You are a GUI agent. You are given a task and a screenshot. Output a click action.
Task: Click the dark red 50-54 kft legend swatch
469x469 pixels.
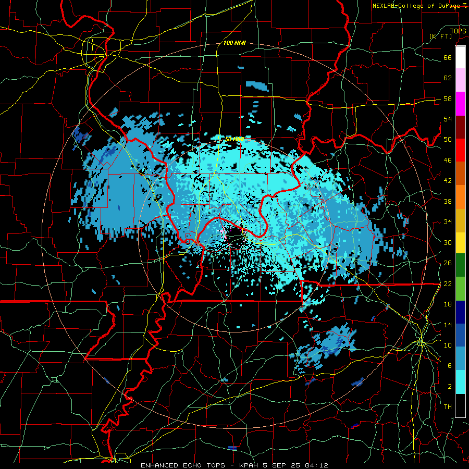point(460,127)
